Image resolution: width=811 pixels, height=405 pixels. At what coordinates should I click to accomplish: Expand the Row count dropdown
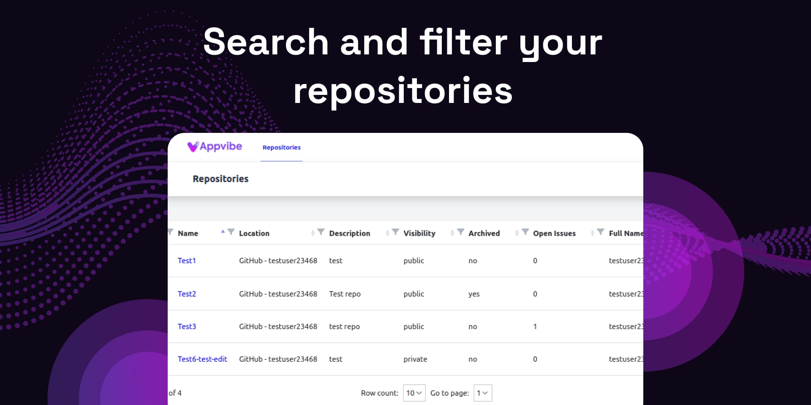414,393
